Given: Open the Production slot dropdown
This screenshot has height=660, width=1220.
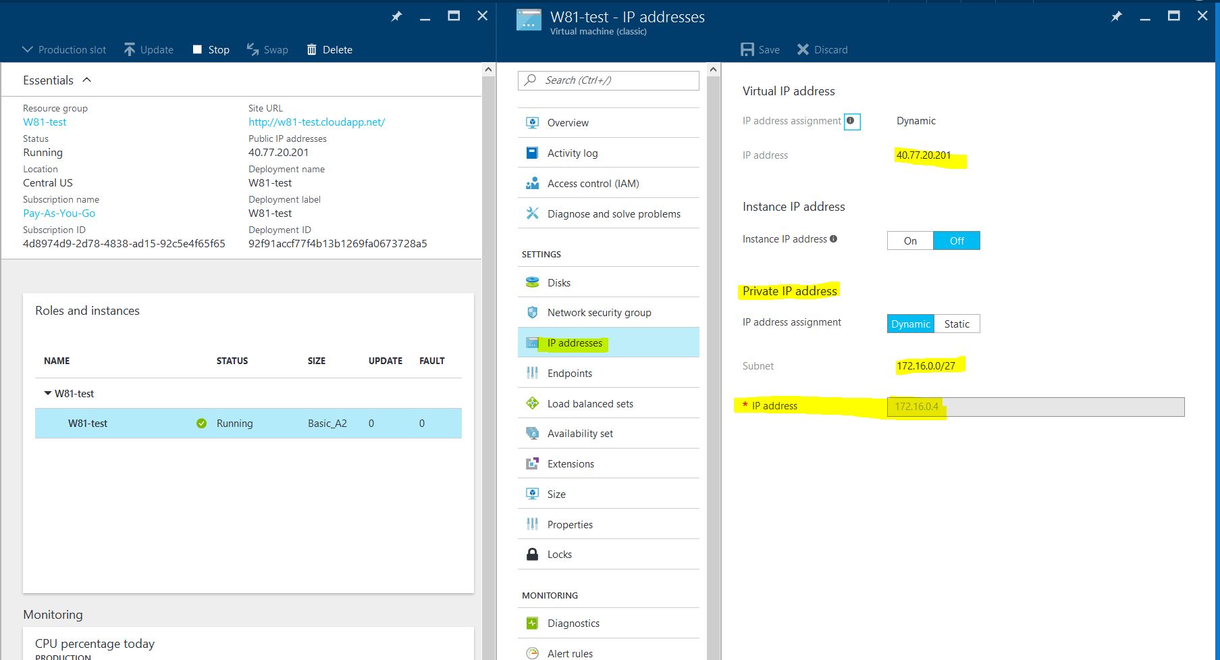Looking at the screenshot, I should tap(64, 49).
